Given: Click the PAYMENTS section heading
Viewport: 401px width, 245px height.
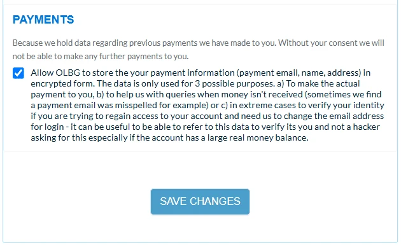Looking at the screenshot, I should point(43,20).
